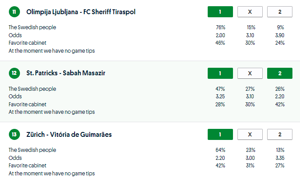Open Zürich - Vitória de Guimarães match
This screenshot has width=300, height=182.
click(x=69, y=134)
